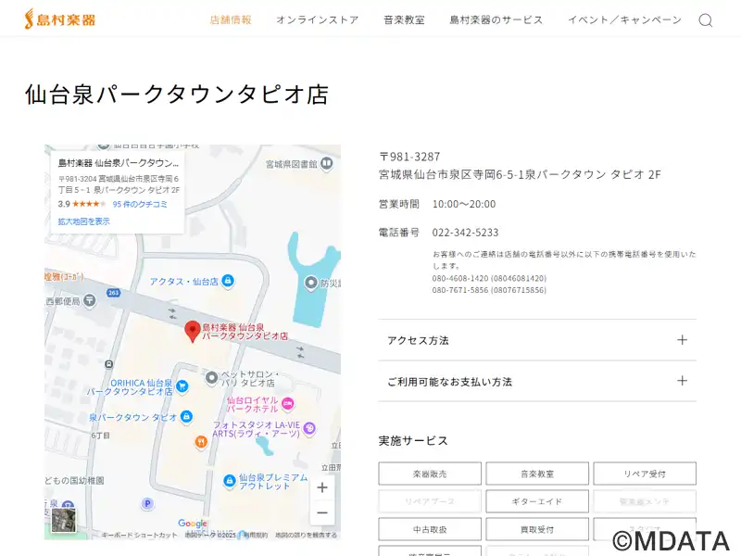The height and width of the screenshot is (556, 741).
Task: Select the greyed リペアブース service button
Action: click(430, 501)
